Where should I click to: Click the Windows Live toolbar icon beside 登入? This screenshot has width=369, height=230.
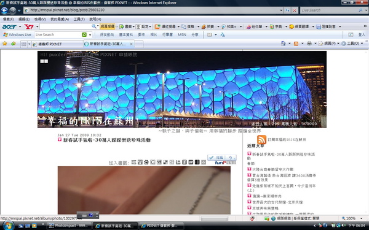point(351,35)
